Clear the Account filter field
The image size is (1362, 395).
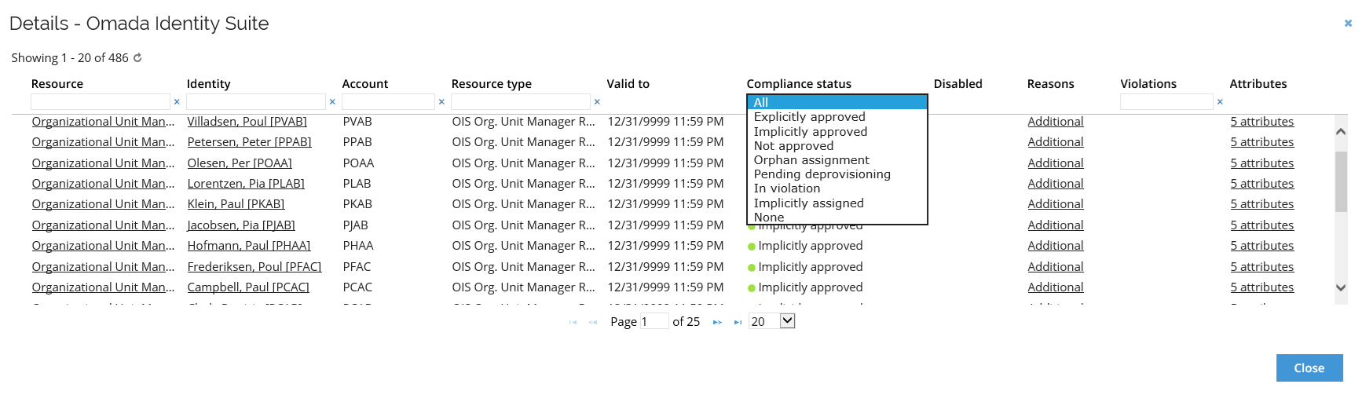[x=441, y=101]
